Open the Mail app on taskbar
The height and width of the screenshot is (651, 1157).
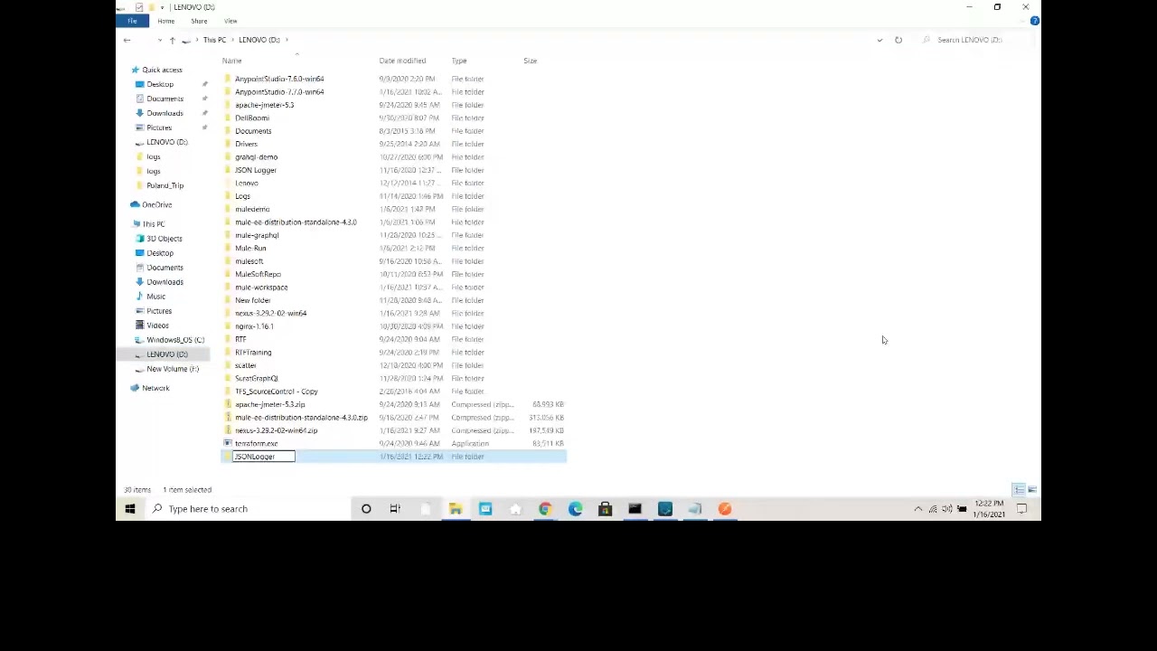tap(485, 509)
